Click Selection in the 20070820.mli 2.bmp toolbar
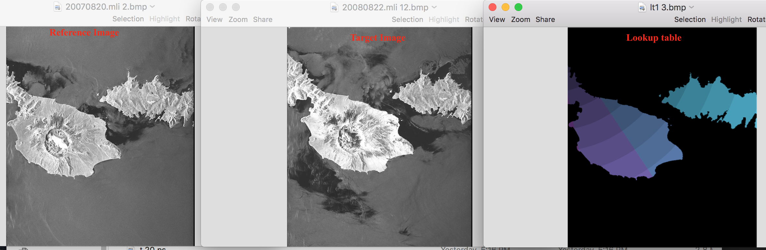 [x=128, y=19]
